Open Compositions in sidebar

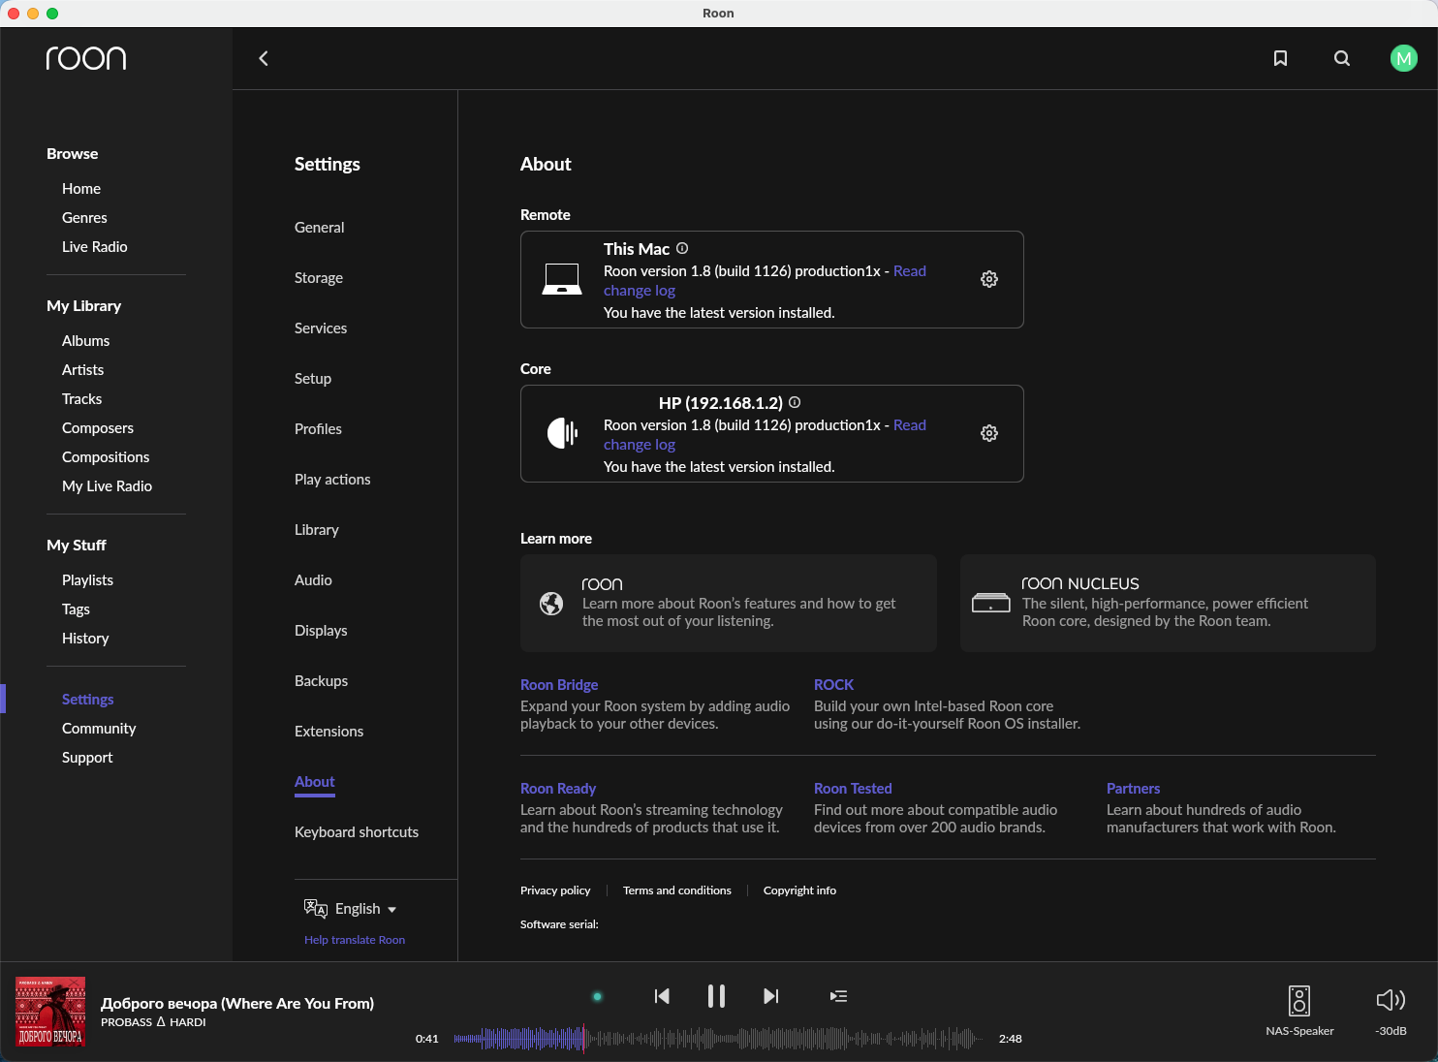[x=106, y=457]
